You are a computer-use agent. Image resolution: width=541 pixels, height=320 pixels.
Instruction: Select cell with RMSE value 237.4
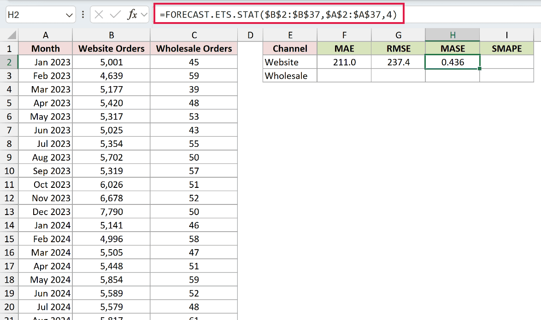point(399,62)
